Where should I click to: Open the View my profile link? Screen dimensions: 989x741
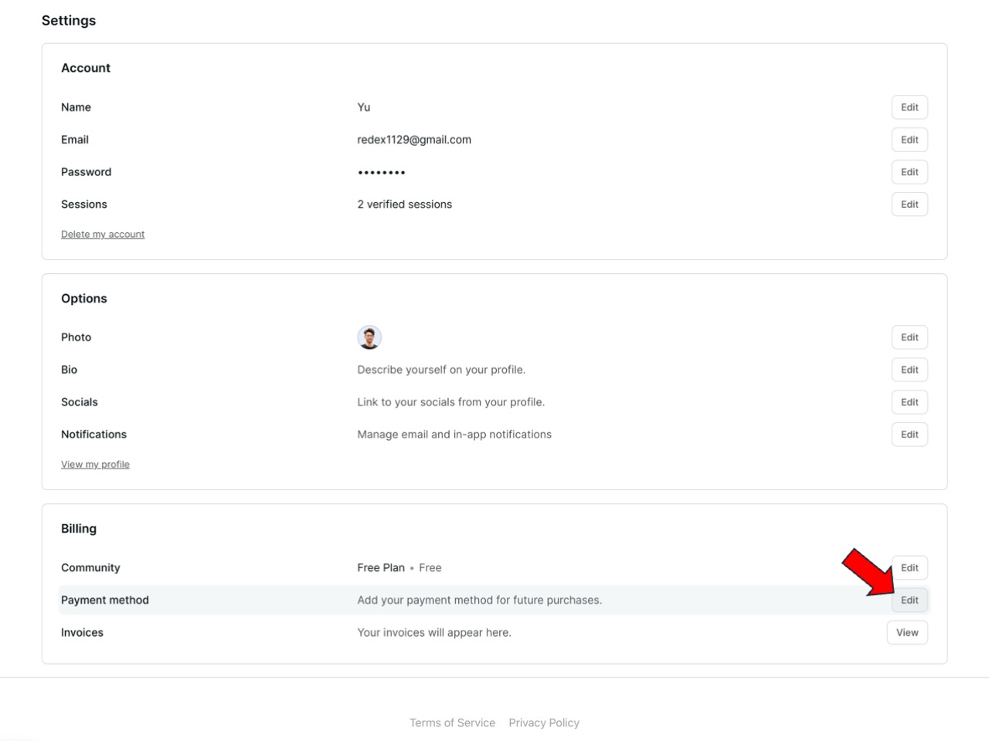[95, 465]
